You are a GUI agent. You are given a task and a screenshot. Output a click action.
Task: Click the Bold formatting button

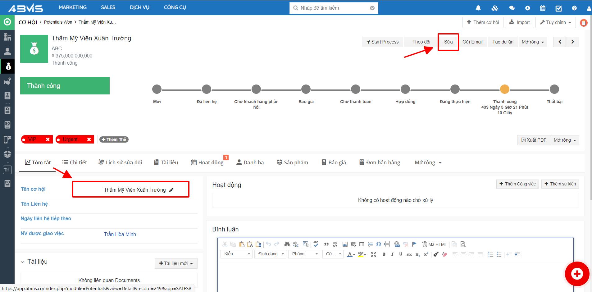coord(384,254)
